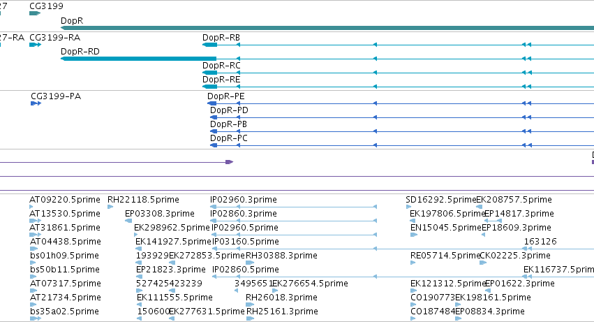
Task: Select the EP01622.3prime EST label
Action: 520,284
